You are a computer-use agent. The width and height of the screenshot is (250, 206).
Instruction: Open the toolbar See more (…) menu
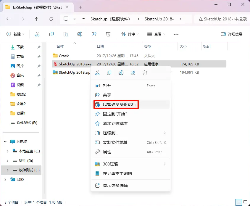(x=176, y=34)
